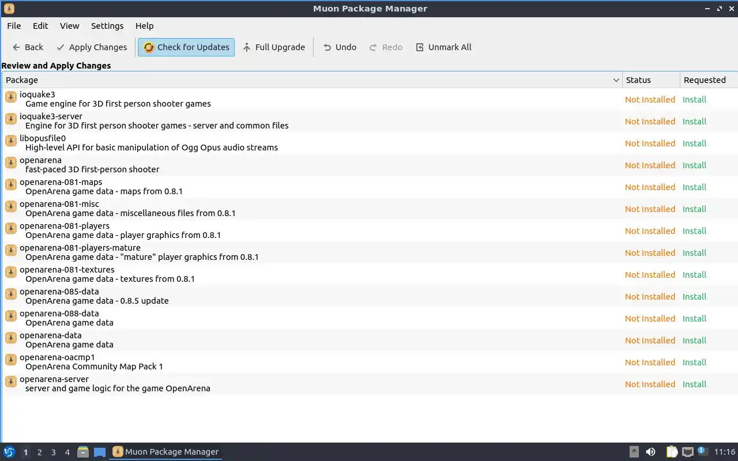Start a Full Upgrade
Image resolution: width=738 pixels, height=461 pixels.
click(273, 47)
